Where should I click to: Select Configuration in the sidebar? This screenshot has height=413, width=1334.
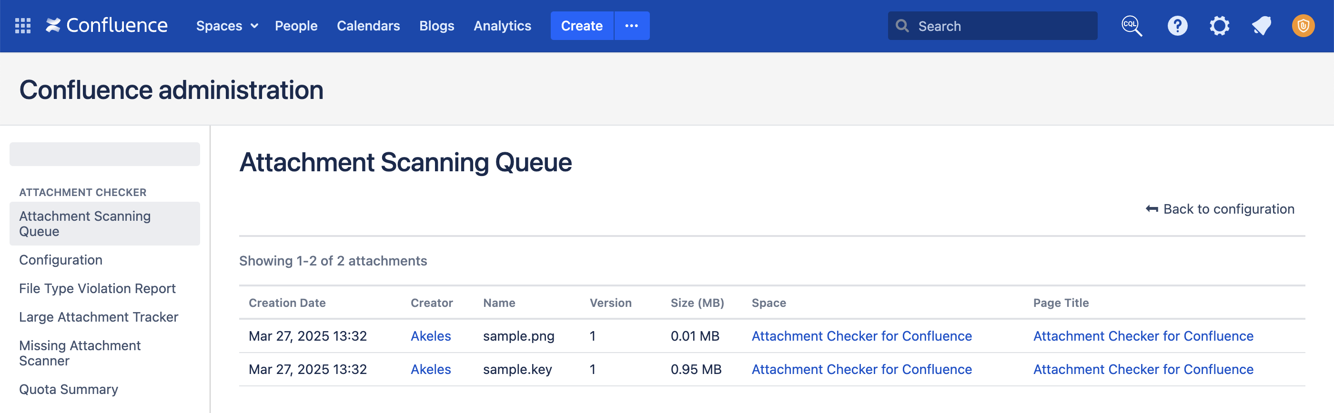tap(61, 260)
